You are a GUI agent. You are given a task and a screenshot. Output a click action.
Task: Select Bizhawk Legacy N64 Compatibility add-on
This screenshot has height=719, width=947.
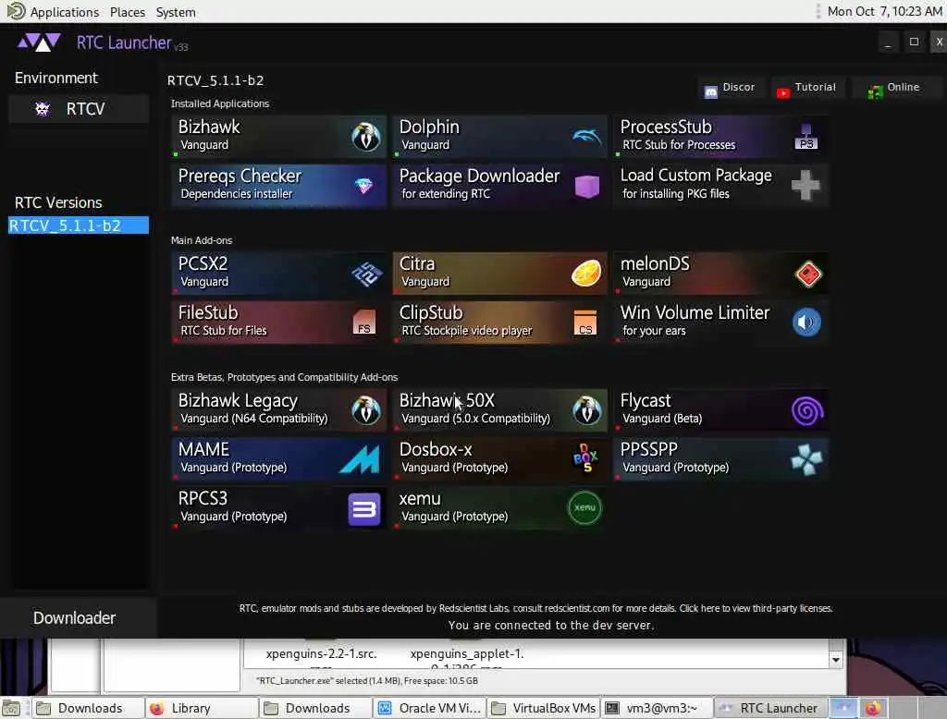click(278, 410)
